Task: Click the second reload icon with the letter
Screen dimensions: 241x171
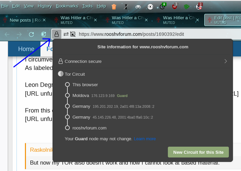Action: (x=43, y=34)
